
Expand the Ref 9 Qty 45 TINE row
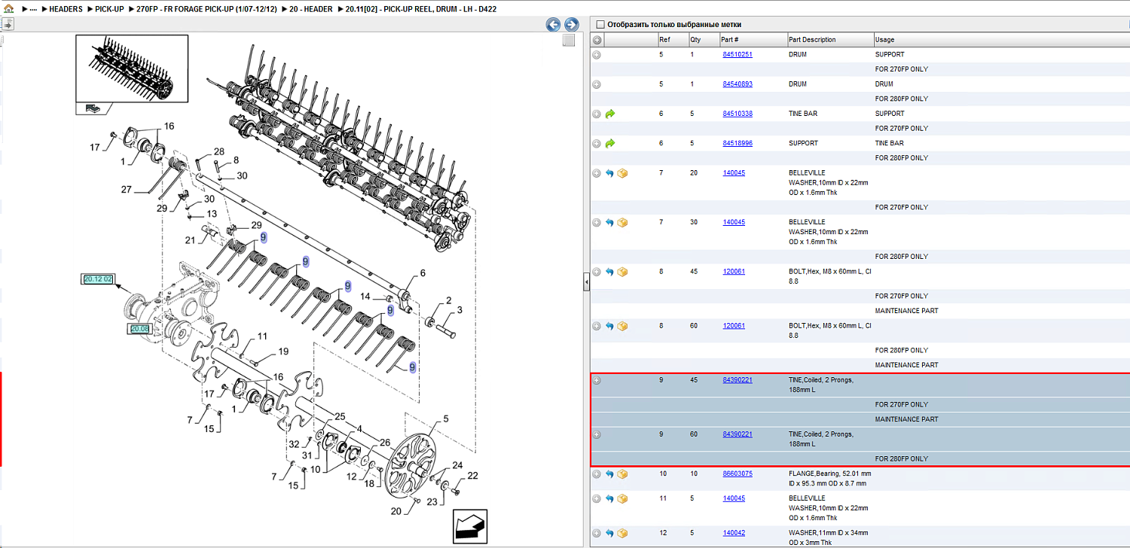[x=597, y=380]
